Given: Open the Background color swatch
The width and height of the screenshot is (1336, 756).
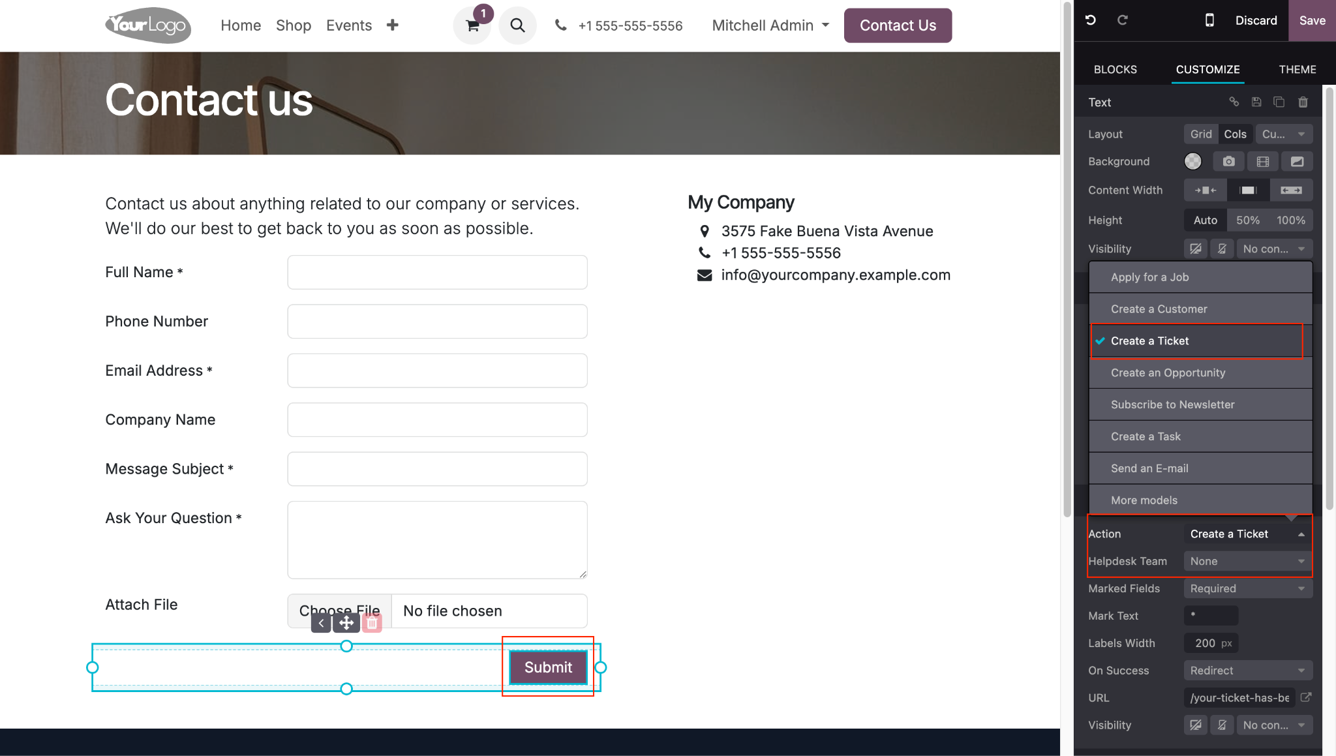Looking at the screenshot, I should point(1192,162).
